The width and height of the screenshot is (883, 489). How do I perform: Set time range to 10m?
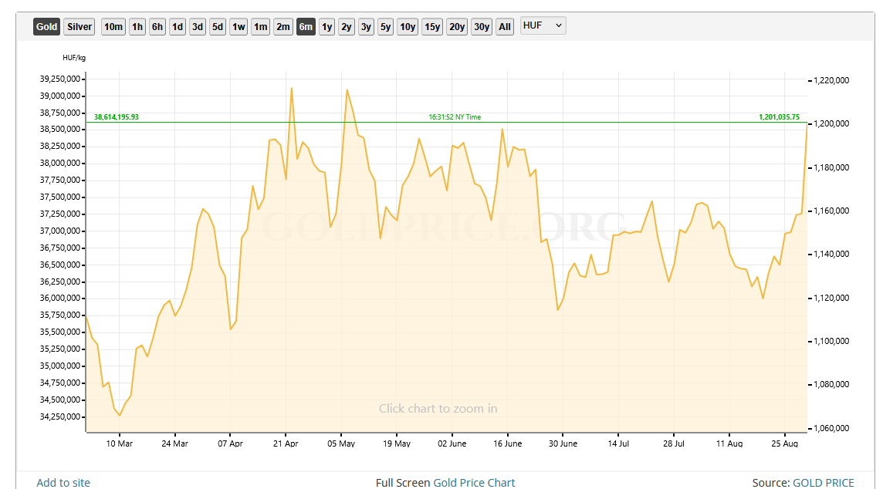pyautogui.click(x=113, y=26)
